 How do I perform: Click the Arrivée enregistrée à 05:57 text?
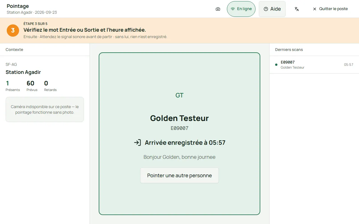click(185, 143)
